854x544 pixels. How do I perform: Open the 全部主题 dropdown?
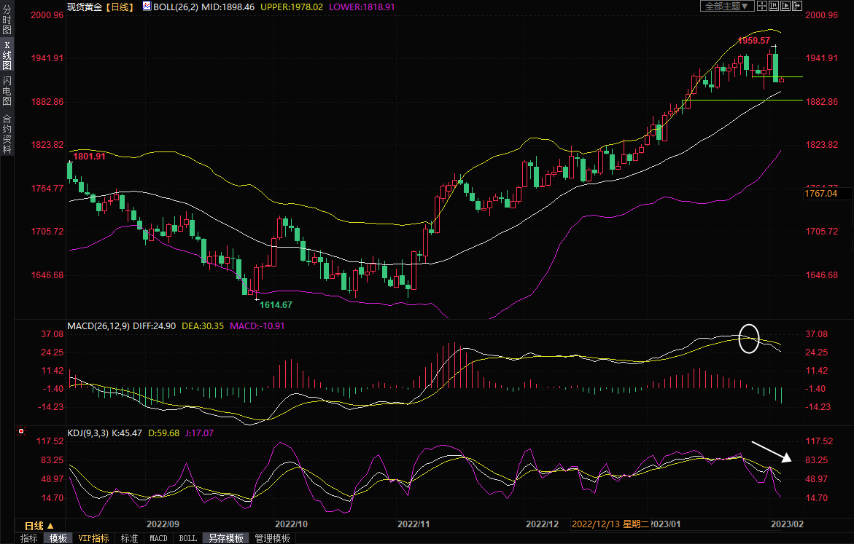coord(727,6)
